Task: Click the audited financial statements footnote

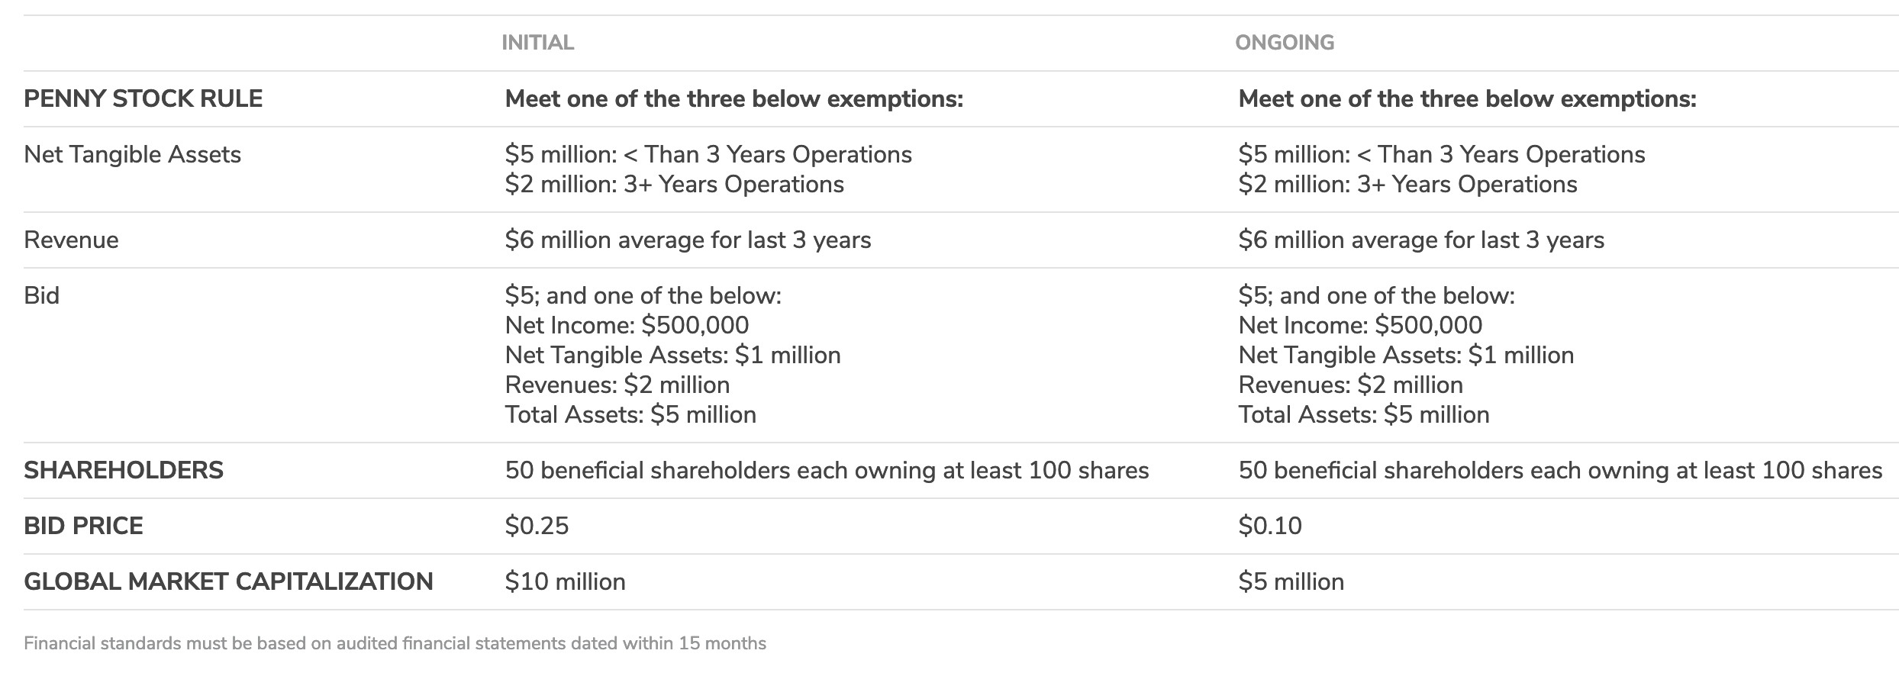Action: click(395, 644)
